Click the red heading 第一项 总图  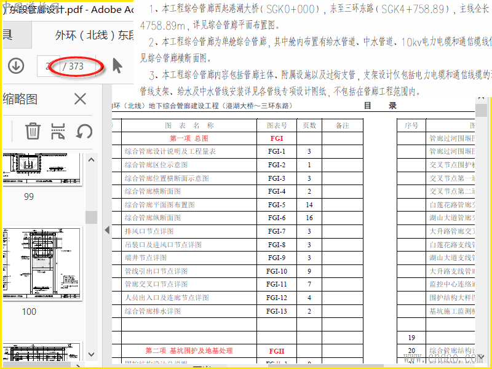coord(189,138)
